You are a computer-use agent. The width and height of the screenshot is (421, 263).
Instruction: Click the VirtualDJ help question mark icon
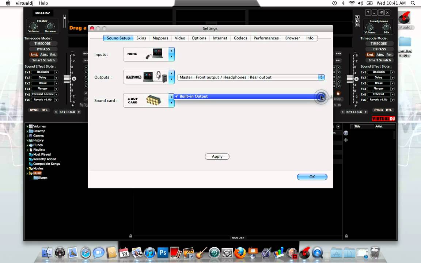click(368, 13)
